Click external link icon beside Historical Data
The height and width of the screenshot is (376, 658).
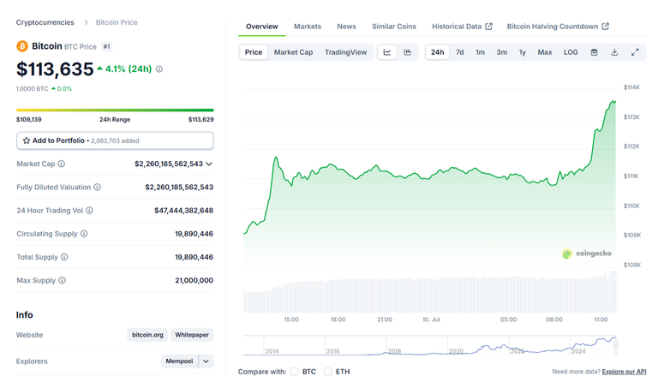(x=489, y=27)
